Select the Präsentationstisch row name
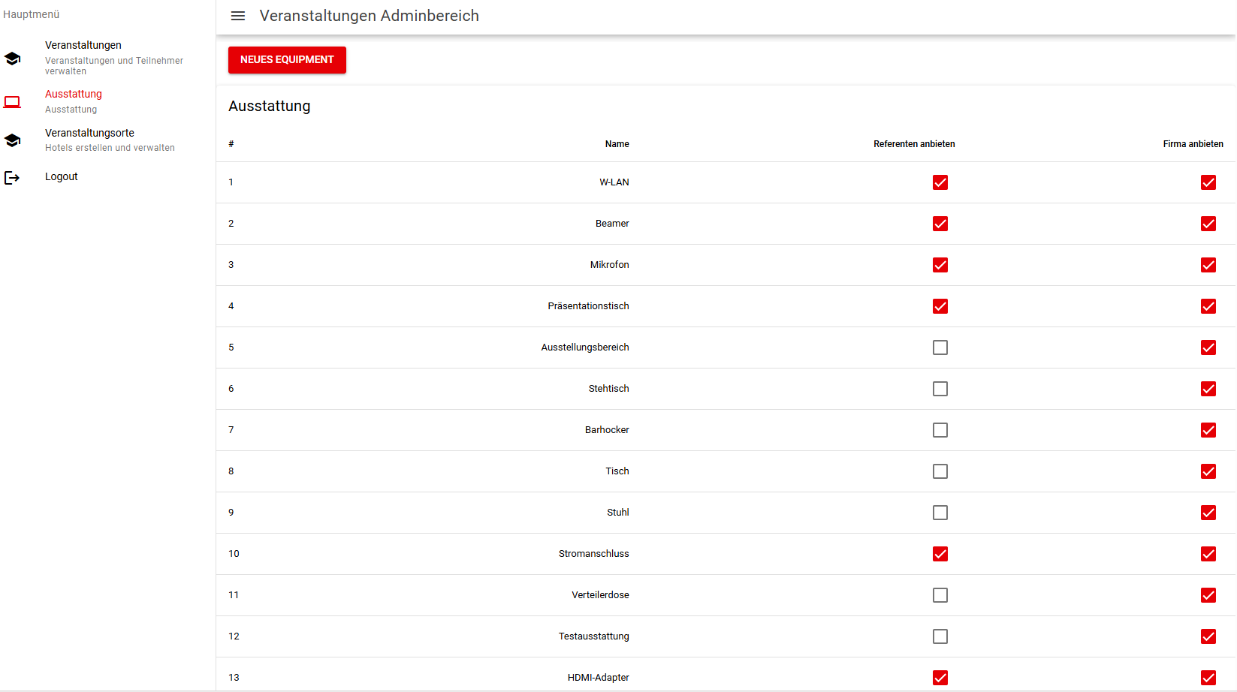Viewport: 1237px width, 692px height. tap(588, 306)
